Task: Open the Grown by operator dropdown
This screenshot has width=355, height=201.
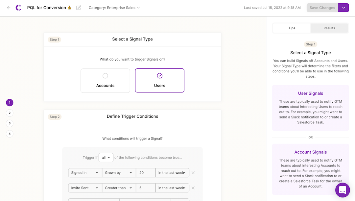Action: [x=119, y=173]
